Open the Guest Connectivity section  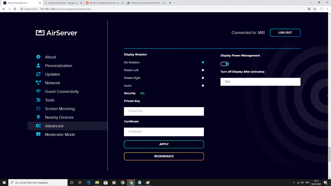tap(62, 91)
